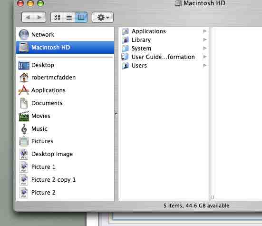Zoom the Finder window
The width and height of the screenshot is (262, 226).
click(40, 3)
